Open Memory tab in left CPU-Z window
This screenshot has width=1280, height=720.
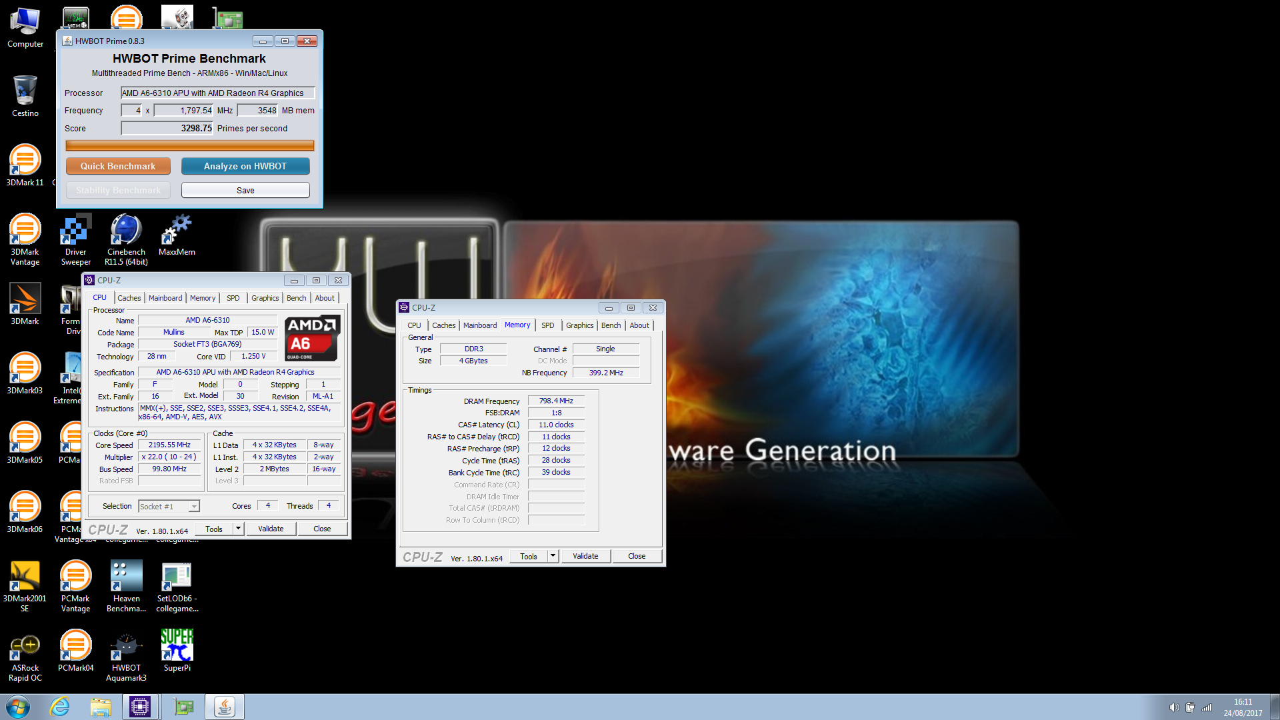tap(203, 298)
